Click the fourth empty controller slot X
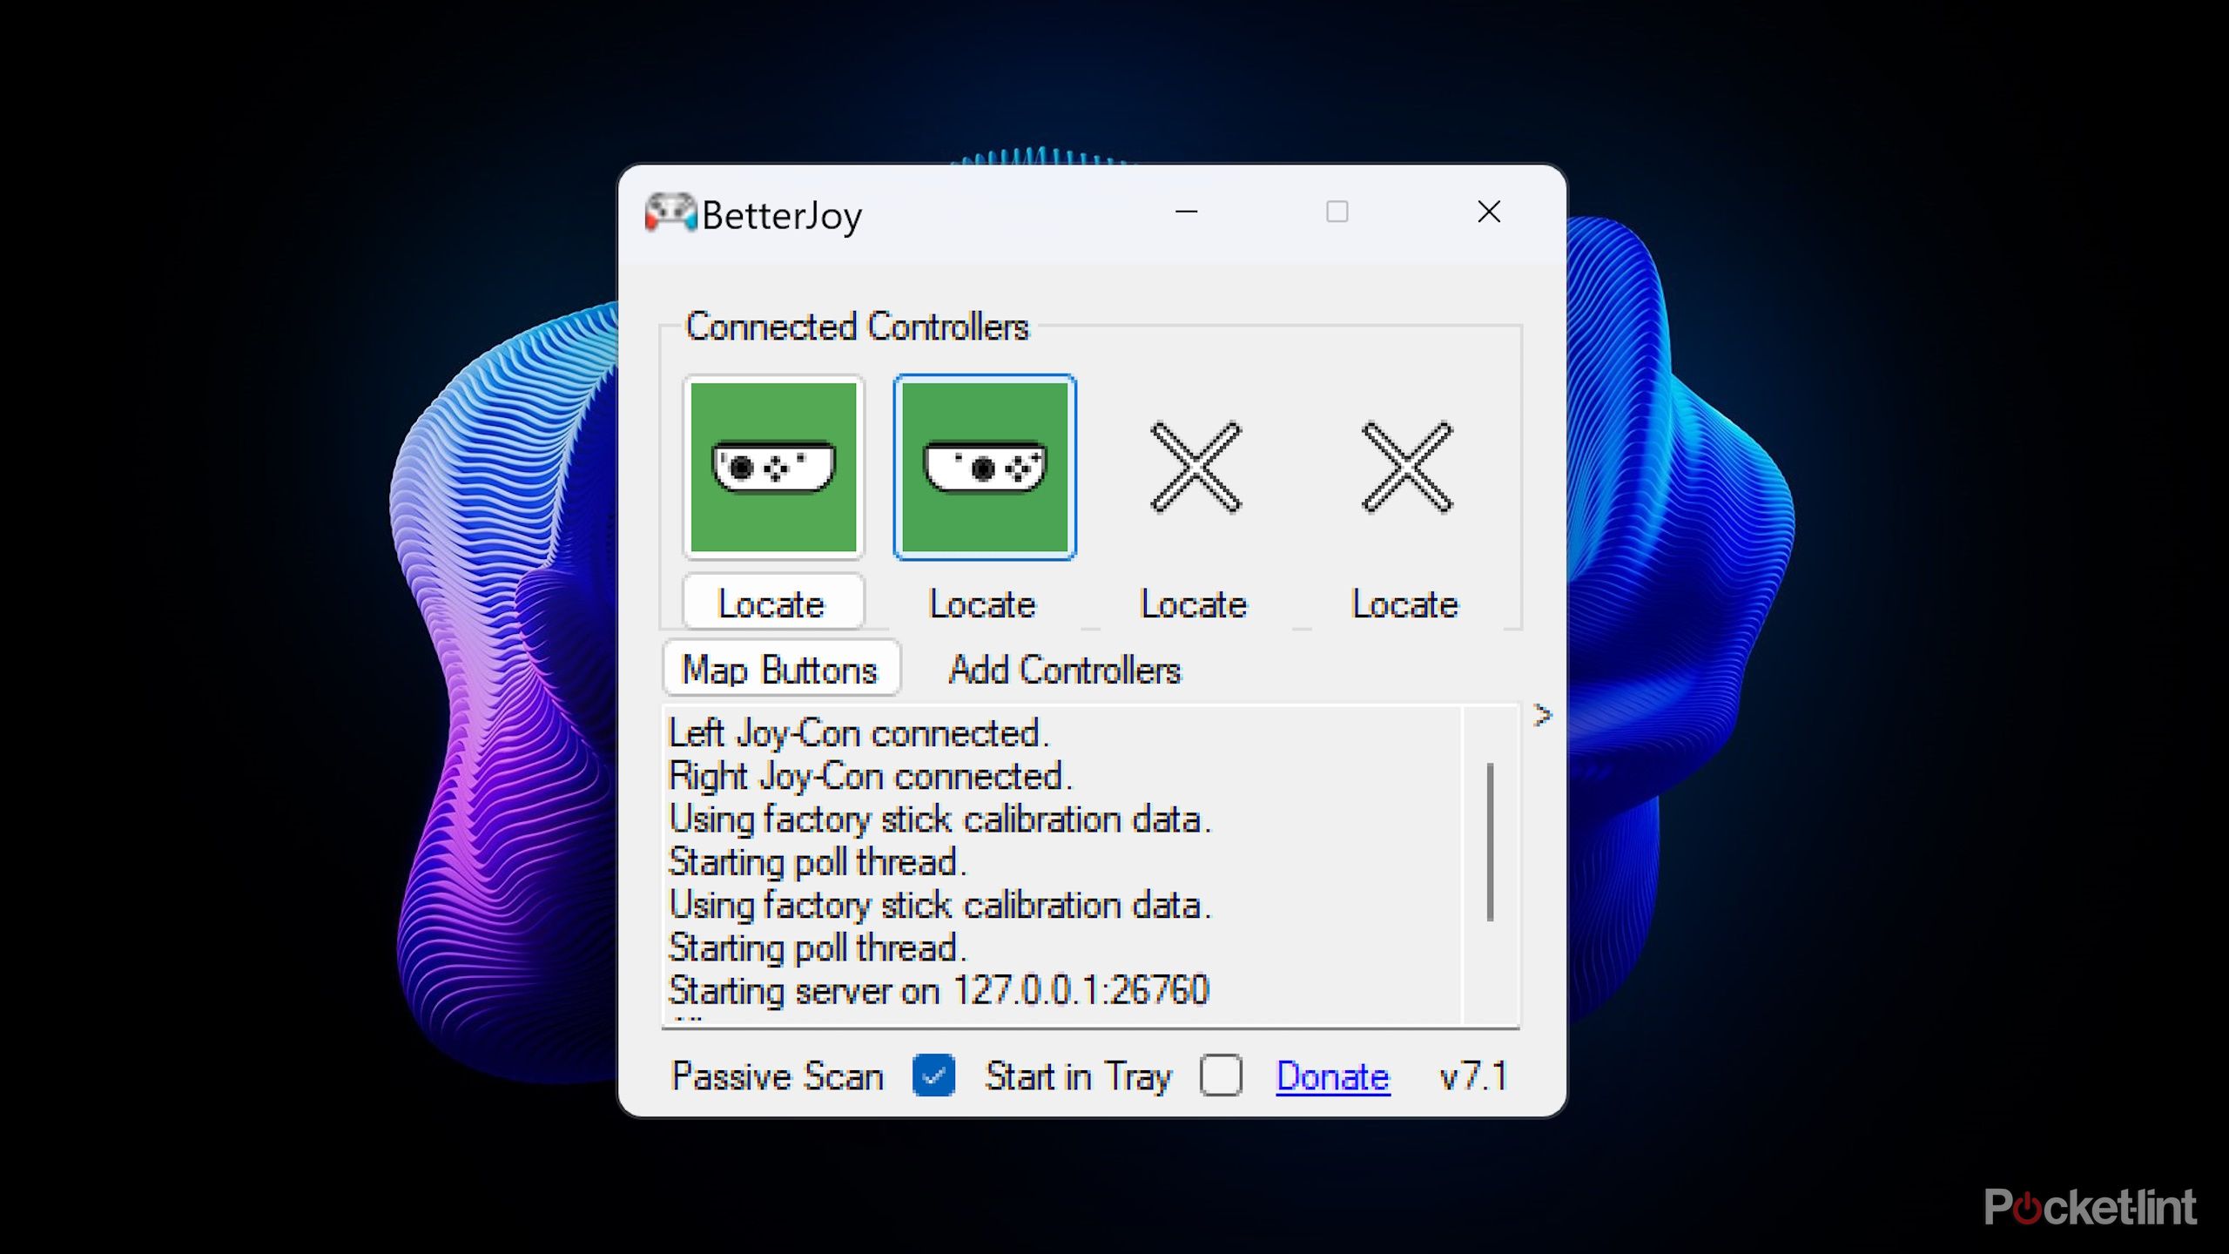 coord(1407,468)
